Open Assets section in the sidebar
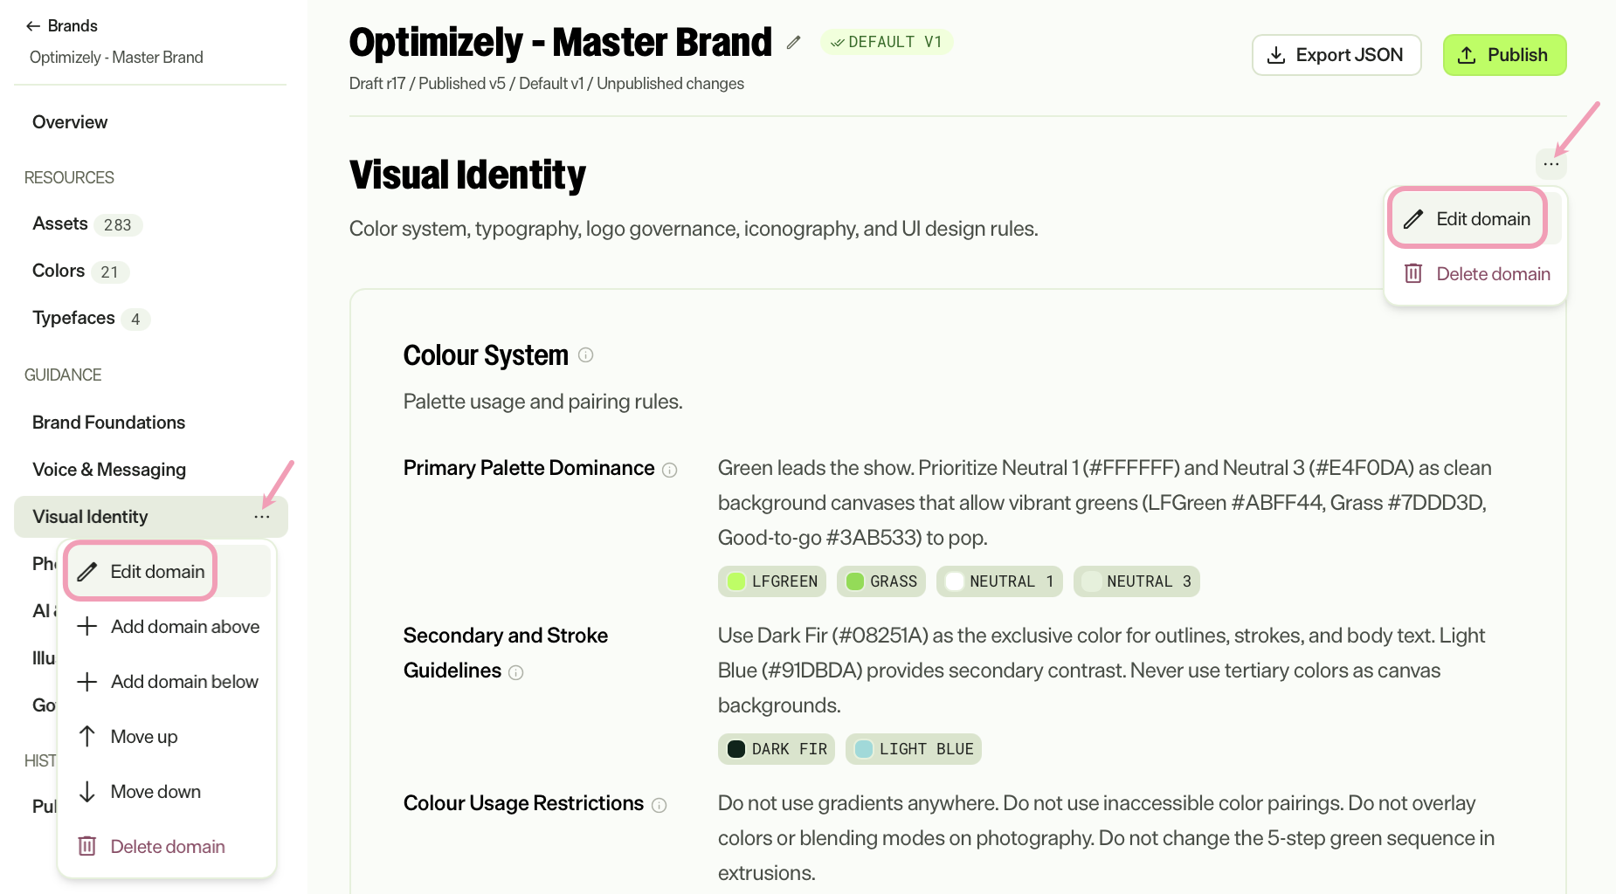Image resolution: width=1616 pixels, height=894 pixels. 60,223
